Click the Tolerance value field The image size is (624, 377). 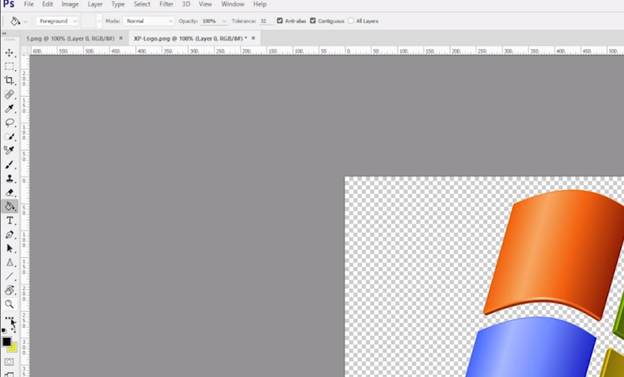pos(265,21)
